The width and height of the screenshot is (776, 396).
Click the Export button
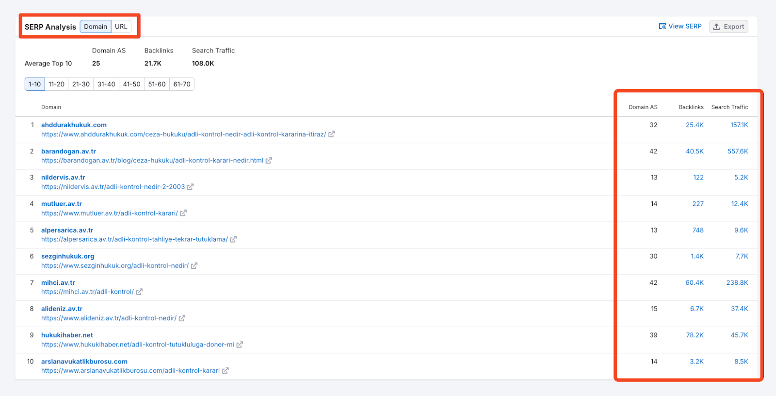[x=728, y=27]
